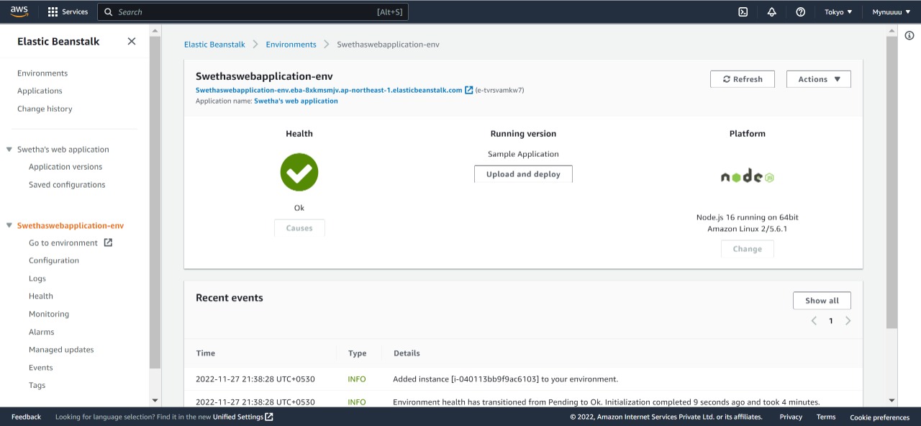The image size is (921, 426).
Task: Click the Unified Settings external link icon
Action: 269,417
